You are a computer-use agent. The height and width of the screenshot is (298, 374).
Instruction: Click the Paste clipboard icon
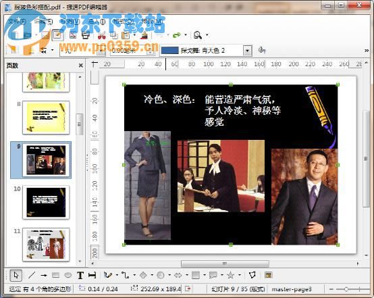coord(126,35)
